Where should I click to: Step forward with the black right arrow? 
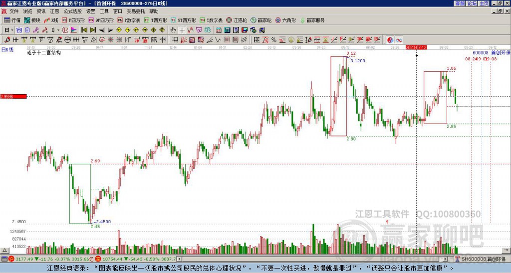click(x=110, y=30)
